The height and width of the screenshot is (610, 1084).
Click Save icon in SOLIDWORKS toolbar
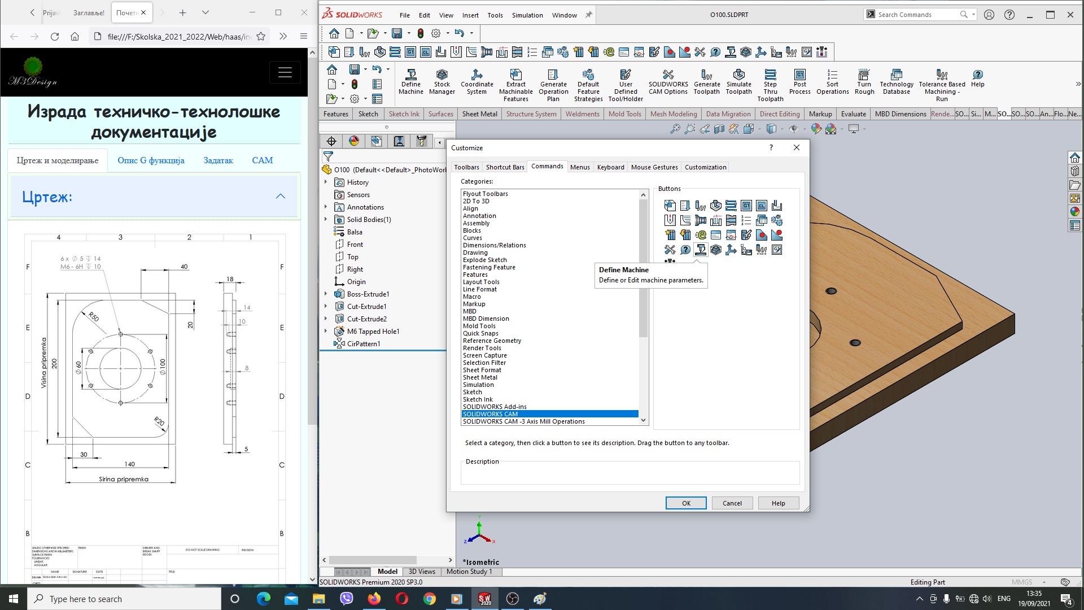pyautogui.click(x=397, y=33)
